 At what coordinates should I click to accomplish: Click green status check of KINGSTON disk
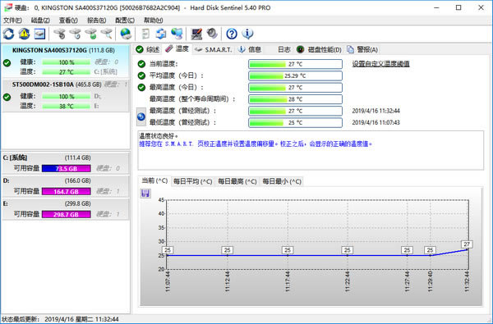(x=7, y=63)
